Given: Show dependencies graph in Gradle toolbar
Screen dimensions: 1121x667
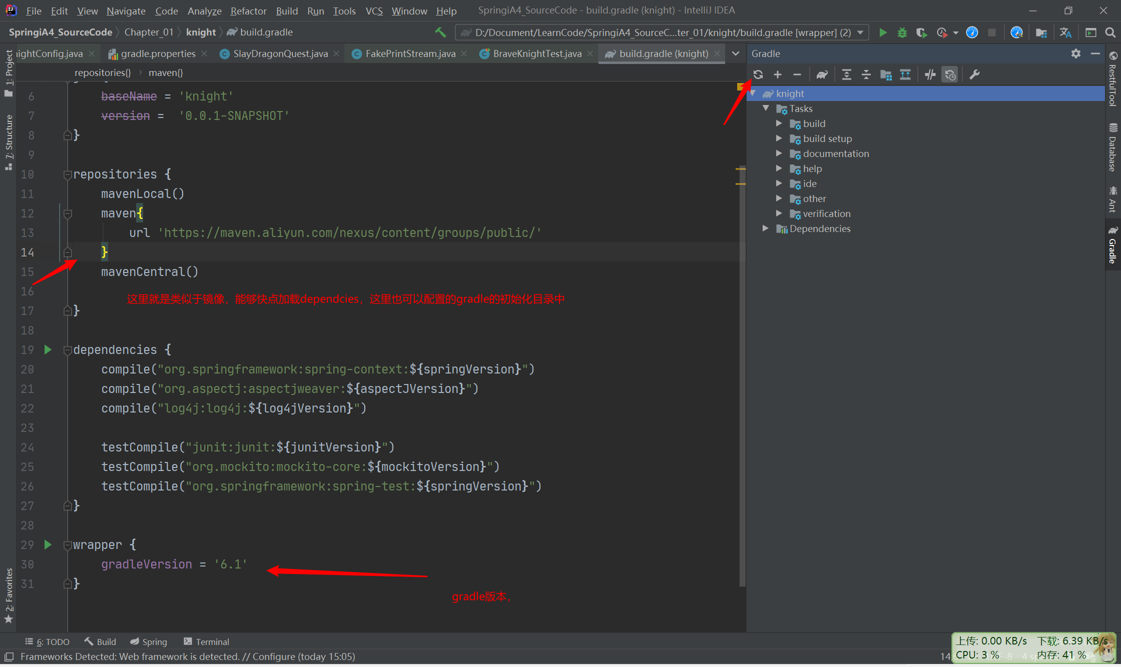Looking at the screenshot, I should [x=905, y=75].
